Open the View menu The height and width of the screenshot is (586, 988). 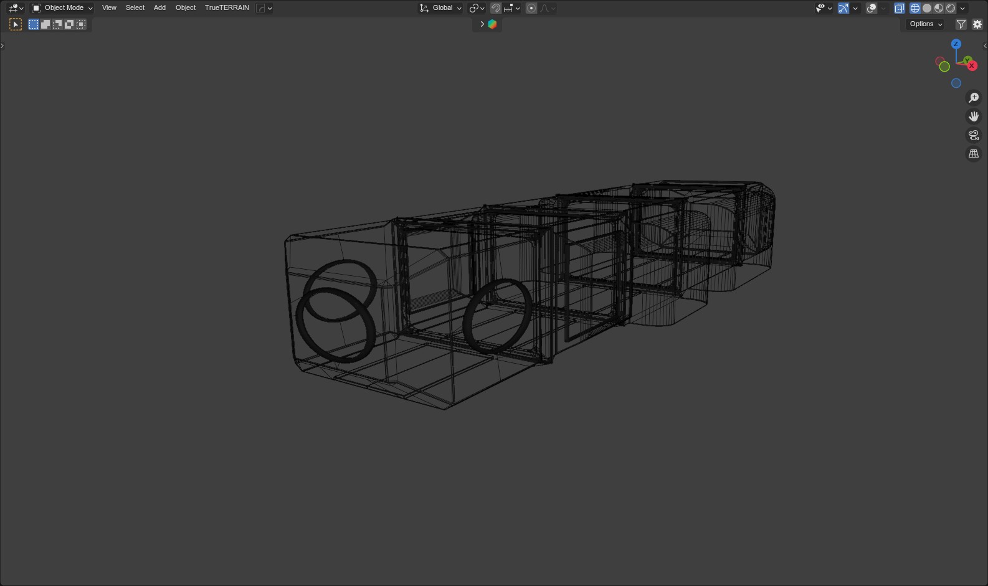click(109, 8)
